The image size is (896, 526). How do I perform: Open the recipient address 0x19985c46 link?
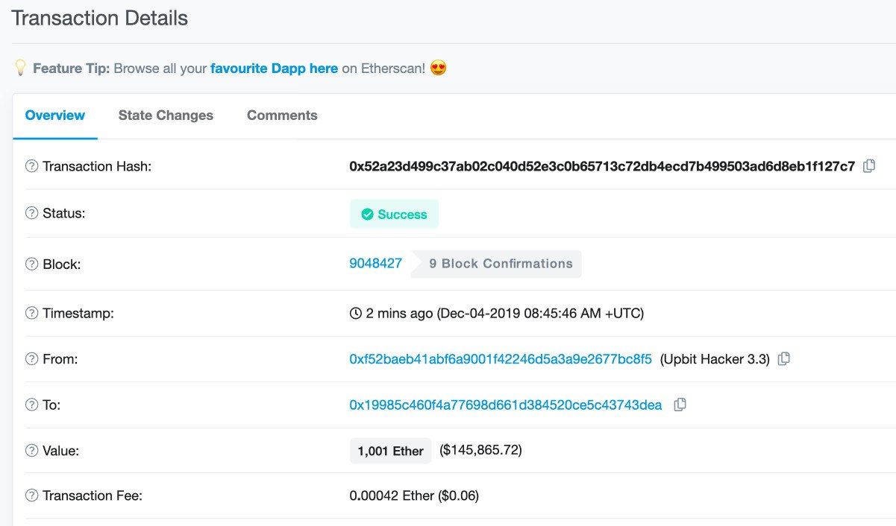[505, 405]
